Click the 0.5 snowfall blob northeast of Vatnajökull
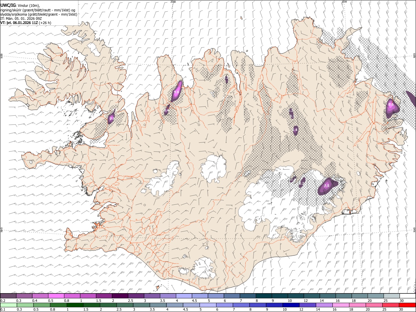The image size is (416, 312). [x=327, y=186]
